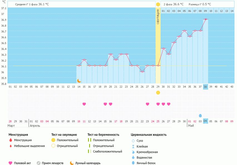Click the lowest temperature point on day 26
This screenshot has height=165, width=237.
click(142, 72)
